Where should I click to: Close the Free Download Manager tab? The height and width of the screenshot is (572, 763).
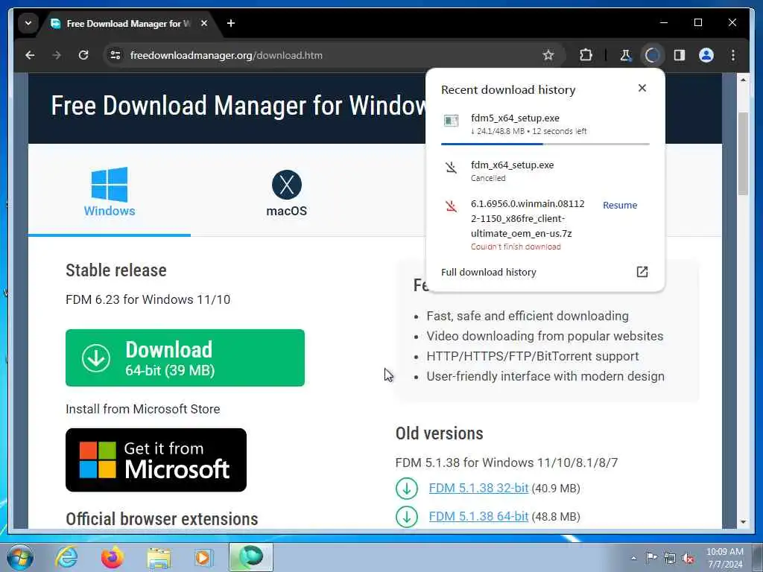point(204,23)
